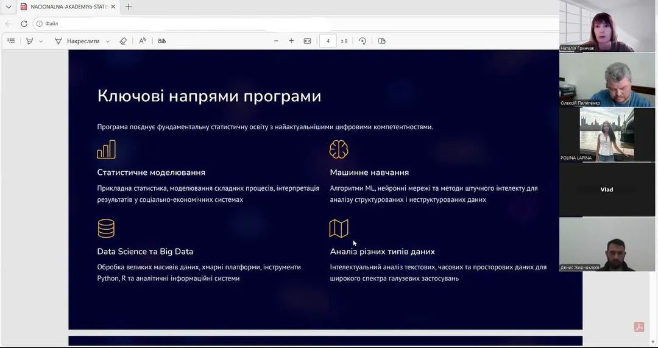The image size is (658, 348).
Task: Click the translate document icon
Action: pyautogui.click(x=161, y=41)
